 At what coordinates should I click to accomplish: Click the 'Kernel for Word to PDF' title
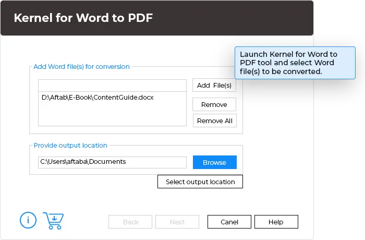click(x=83, y=18)
